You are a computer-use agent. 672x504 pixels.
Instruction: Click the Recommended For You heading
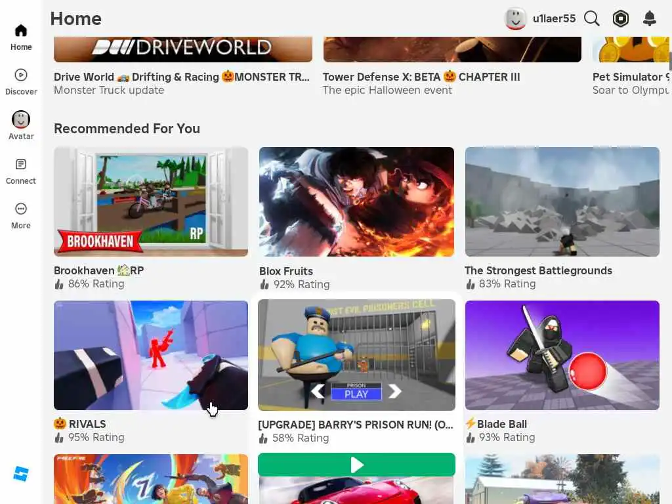click(x=127, y=129)
